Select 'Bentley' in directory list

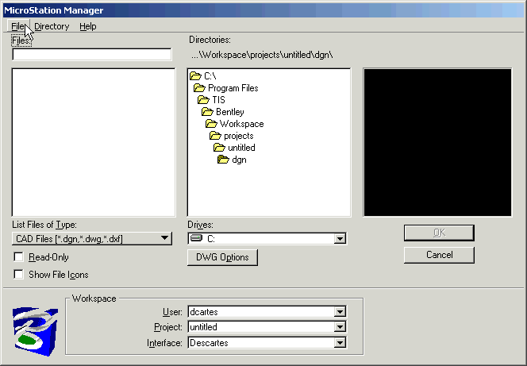pyautogui.click(x=230, y=112)
